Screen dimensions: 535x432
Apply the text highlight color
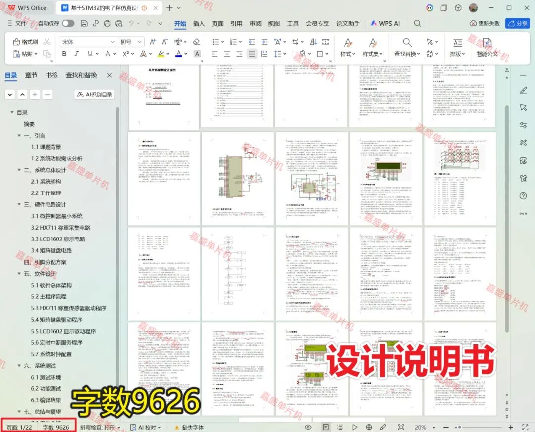[161, 54]
